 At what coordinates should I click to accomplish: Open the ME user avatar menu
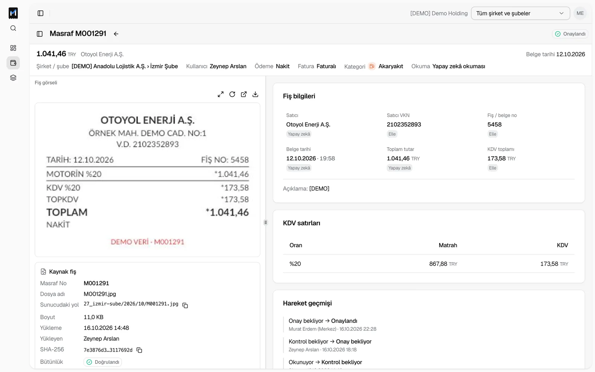[580, 13]
